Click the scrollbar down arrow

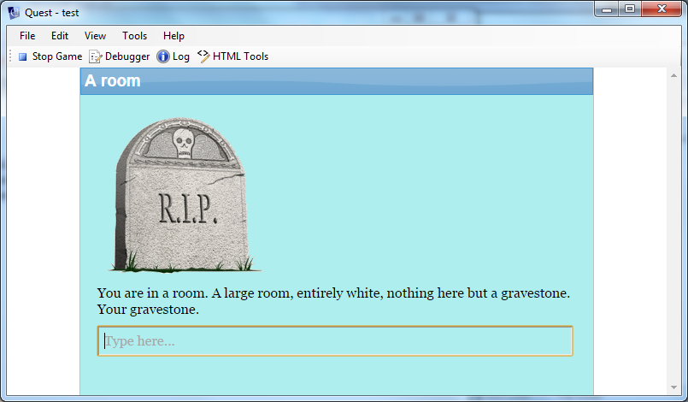(x=673, y=387)
